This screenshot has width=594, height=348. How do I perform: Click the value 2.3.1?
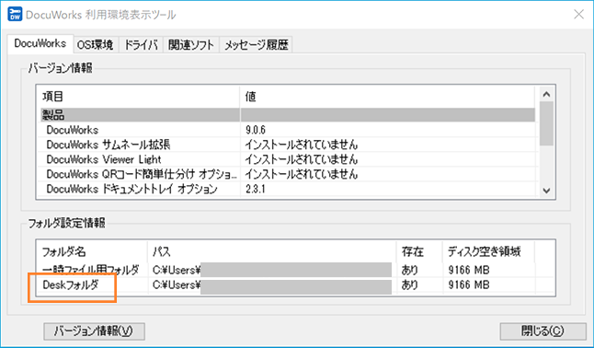coord(255,189)
